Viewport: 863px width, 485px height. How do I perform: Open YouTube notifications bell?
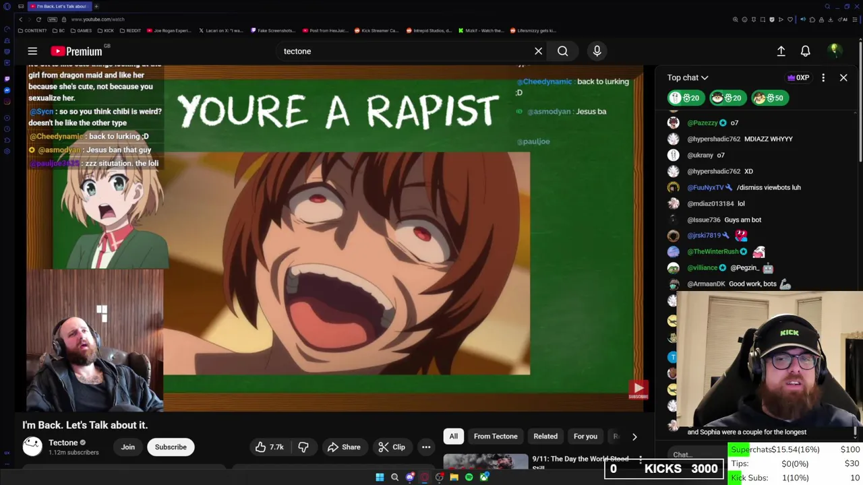(805, 51)
